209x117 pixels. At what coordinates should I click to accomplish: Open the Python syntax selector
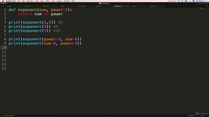202,116
